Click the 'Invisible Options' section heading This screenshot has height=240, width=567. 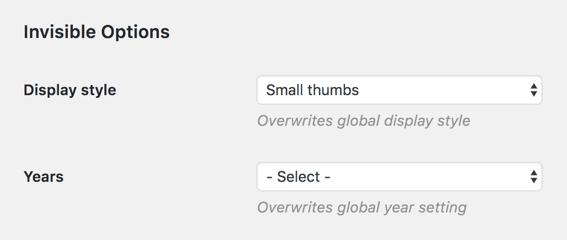[96, 32]
